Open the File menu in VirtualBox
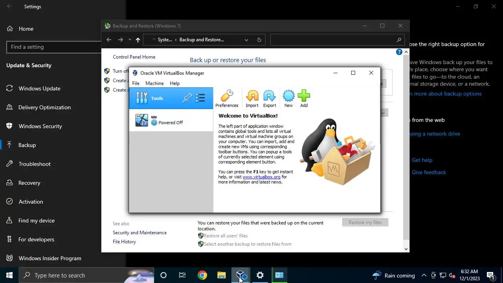This screenshot has height=283, width=503. 136,83
